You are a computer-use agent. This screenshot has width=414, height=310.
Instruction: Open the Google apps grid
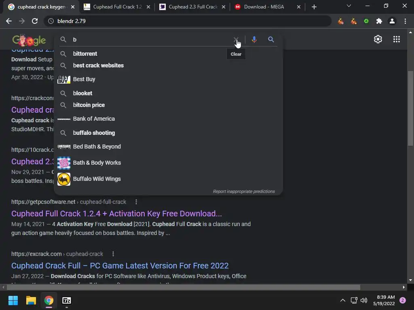(397, 39)
